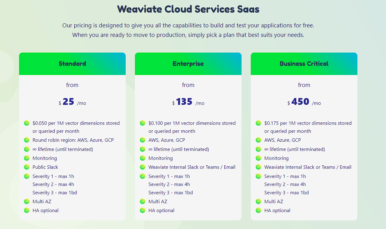This screenshot has height=229, width=386.
Task: Click Standard's '∞ lifetime (until terminated)' text
Action: pyautogui.click(x=63, y=149)
